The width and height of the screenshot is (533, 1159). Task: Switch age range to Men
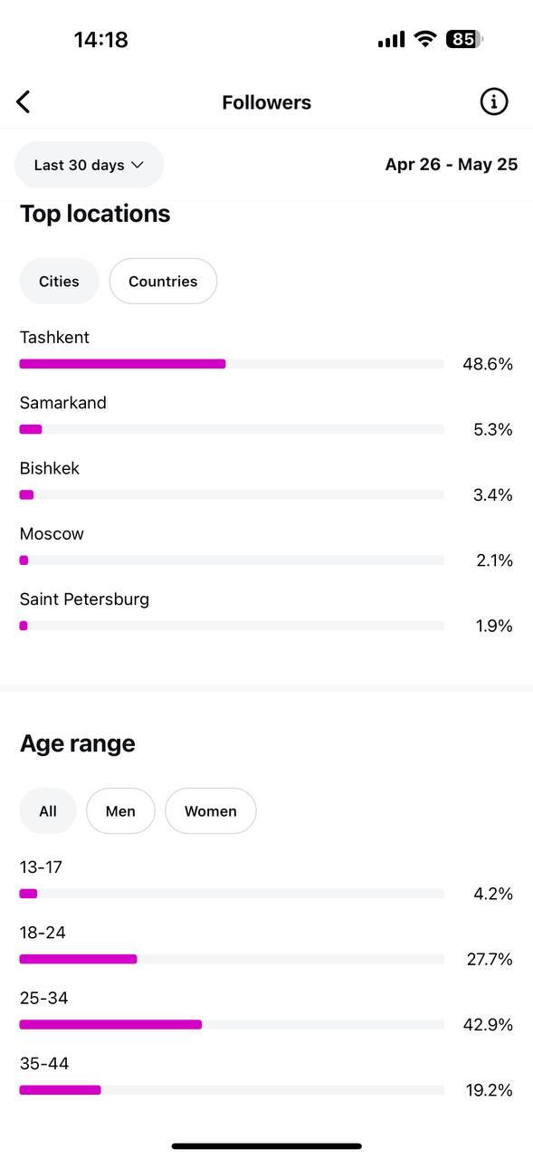point(120,811)
